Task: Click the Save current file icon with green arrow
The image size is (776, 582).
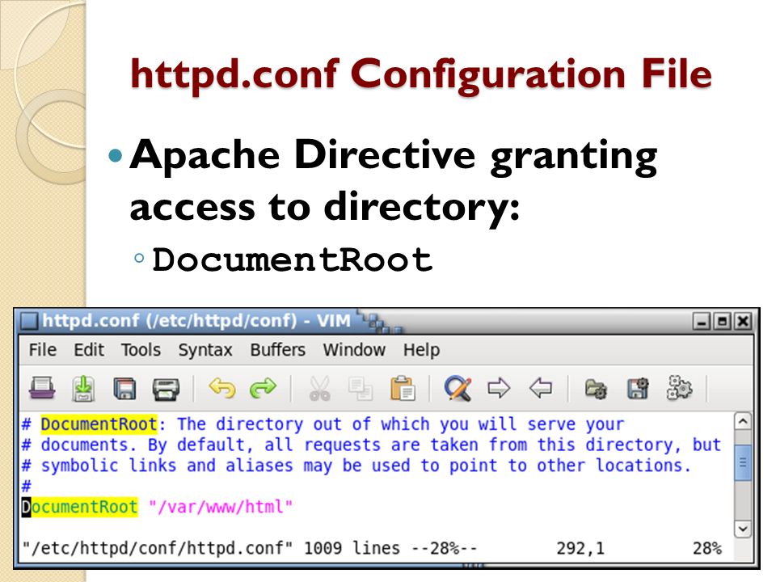Action: point(83,387)
